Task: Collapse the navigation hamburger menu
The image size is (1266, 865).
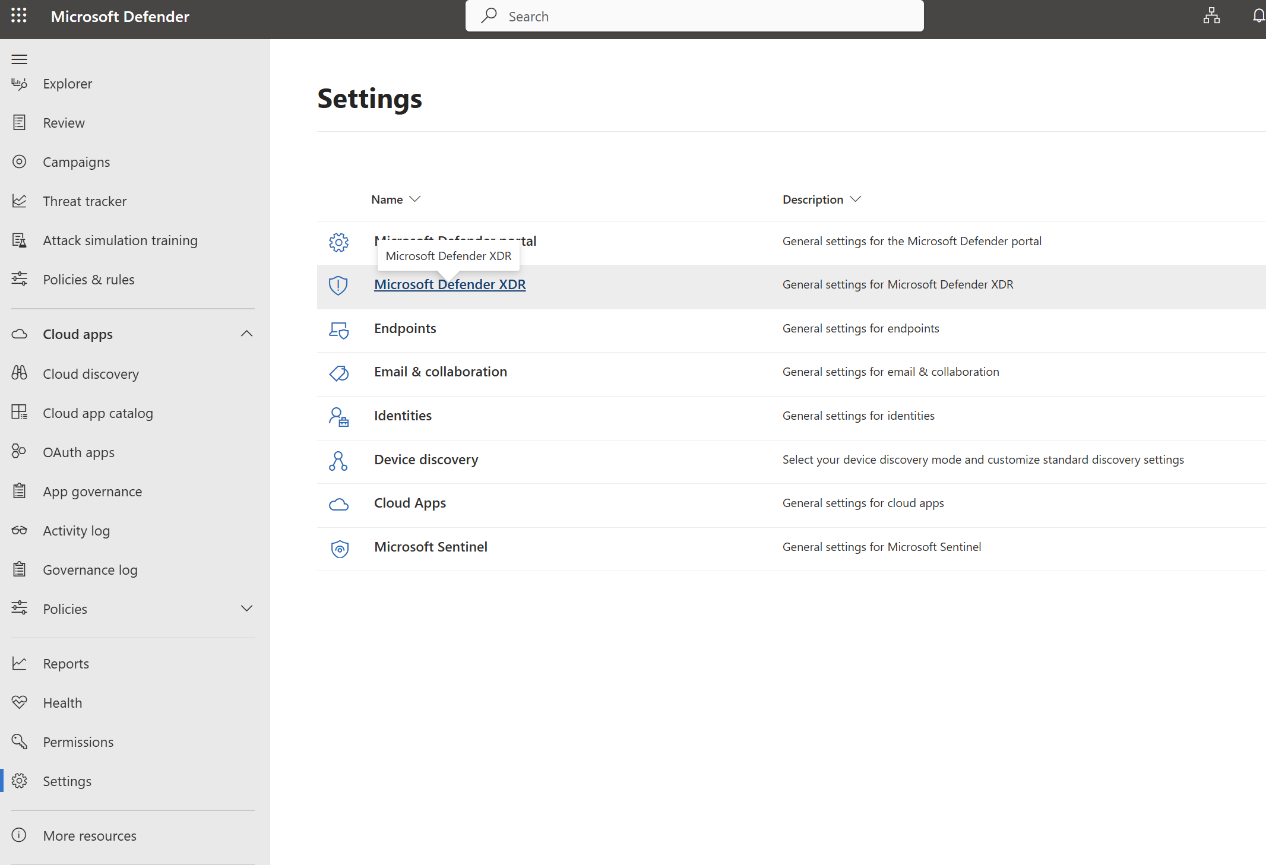Action: click(20, 59)
